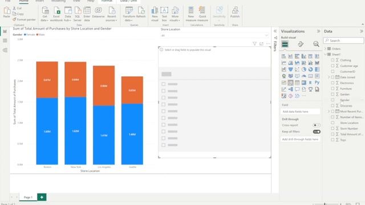Refresh the report data

click(x=141, y=12)
